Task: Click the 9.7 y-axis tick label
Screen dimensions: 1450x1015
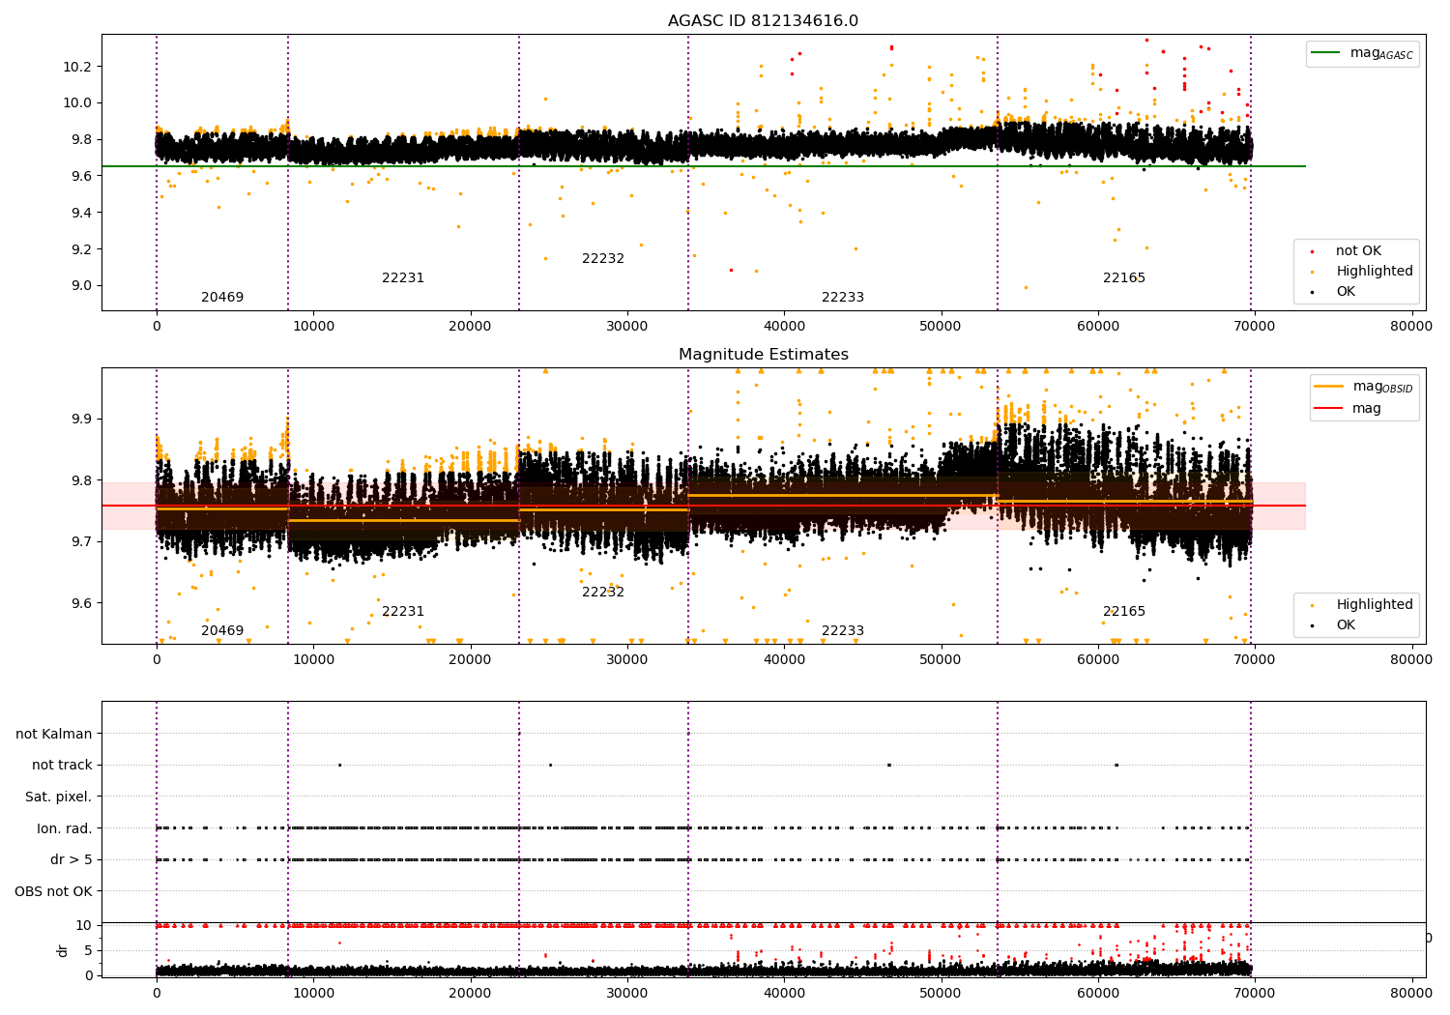Action: click(x=81, y=542)
